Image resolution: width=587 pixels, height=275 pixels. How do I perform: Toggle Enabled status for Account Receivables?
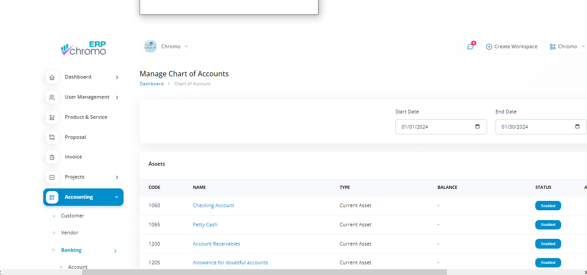[x=548, y=244]
